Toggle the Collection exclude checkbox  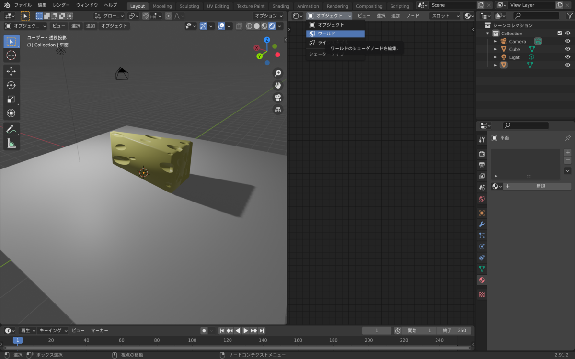pyautogui.click(x=559, y=34)
